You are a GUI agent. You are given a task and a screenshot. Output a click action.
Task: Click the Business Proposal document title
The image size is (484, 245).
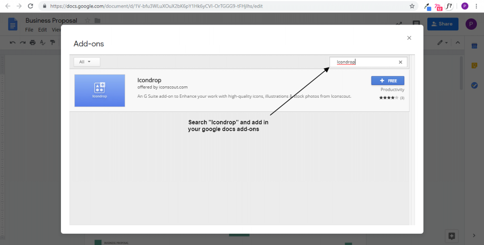pyautogui.click(x=51, y=21)
